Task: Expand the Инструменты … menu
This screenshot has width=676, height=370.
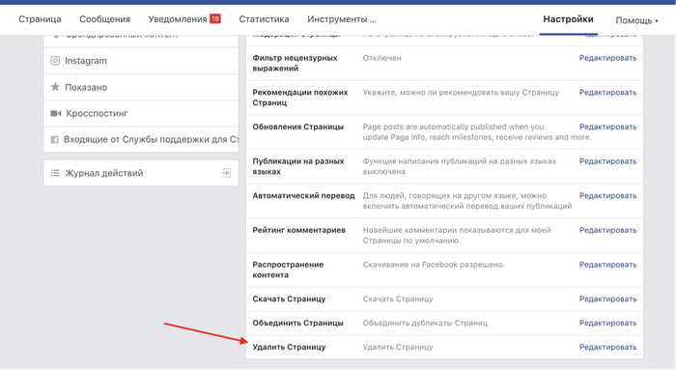Action: click(x=342, y=19)
